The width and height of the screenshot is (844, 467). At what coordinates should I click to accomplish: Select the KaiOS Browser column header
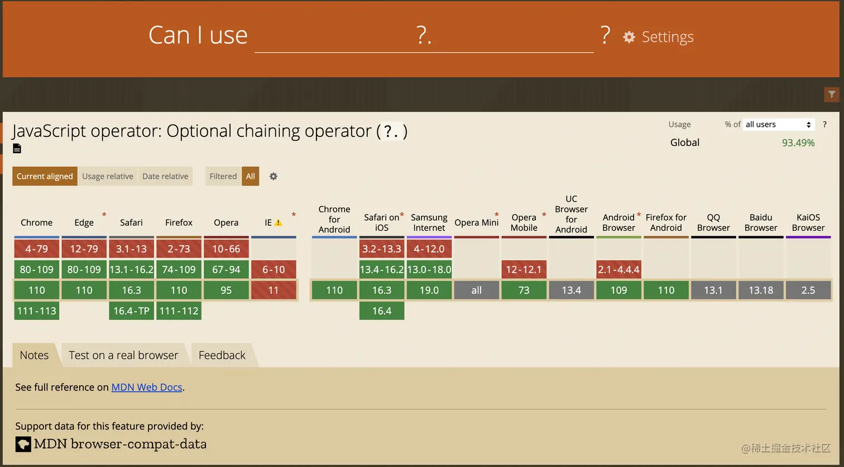click(808, 222)
